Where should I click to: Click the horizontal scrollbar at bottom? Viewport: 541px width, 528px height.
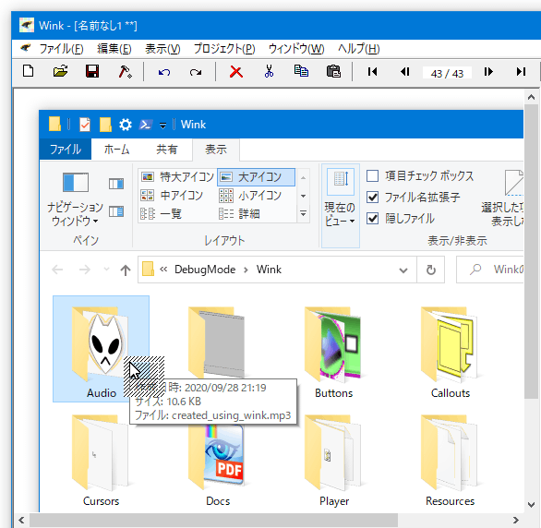click(214, 520)
